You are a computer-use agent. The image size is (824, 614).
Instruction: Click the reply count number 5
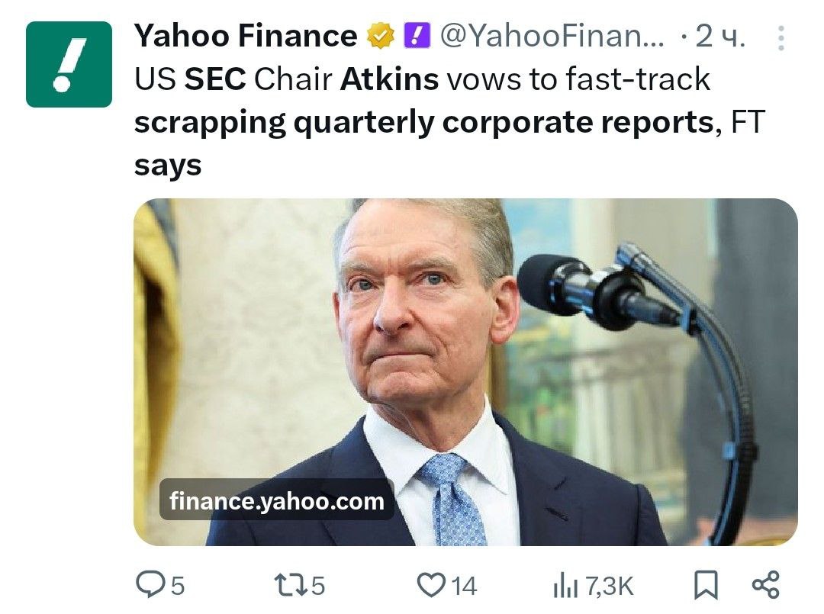click(177, 586)
